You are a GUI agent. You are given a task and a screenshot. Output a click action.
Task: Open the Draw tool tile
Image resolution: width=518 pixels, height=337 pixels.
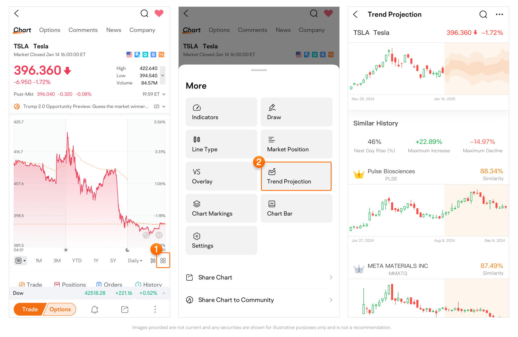coord(296,112)
